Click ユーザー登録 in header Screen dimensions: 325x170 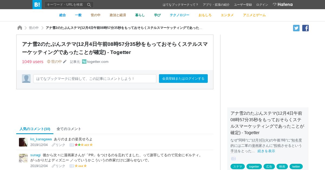coord(243,5)
